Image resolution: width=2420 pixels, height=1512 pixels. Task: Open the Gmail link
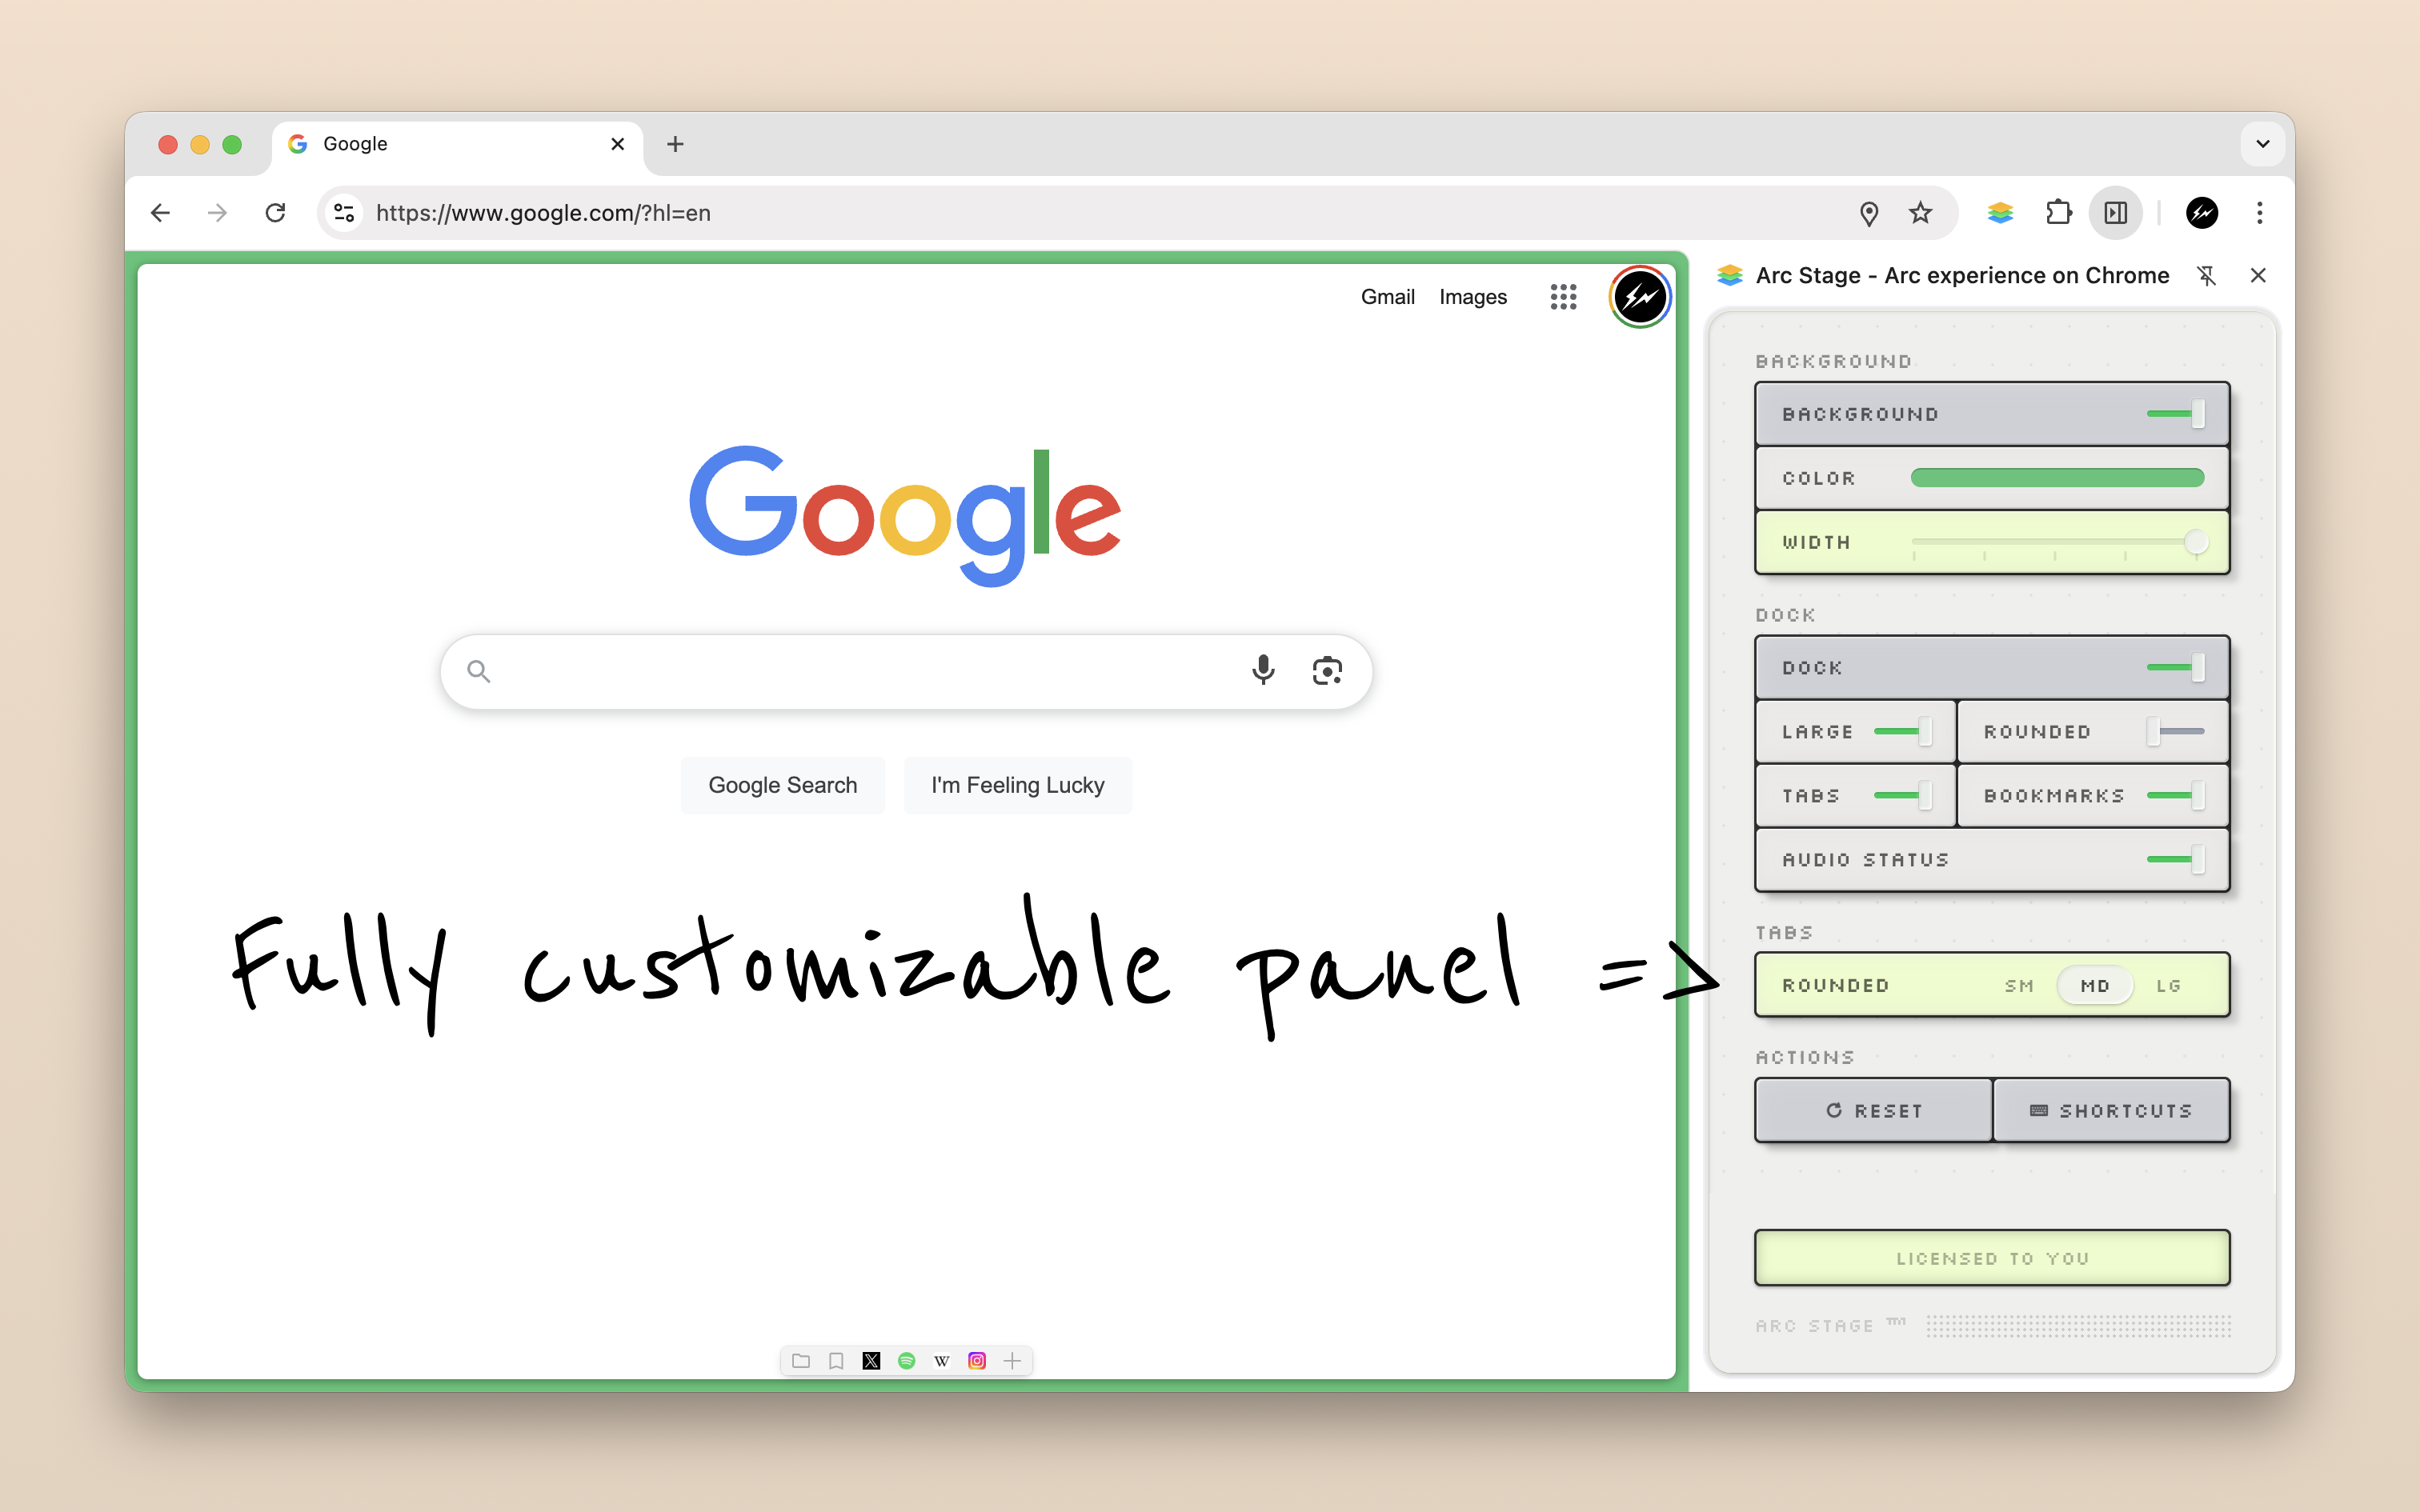pyautogui.click(x=1387, y=297)
